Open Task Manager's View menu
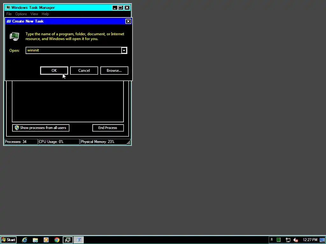Screen dimensions: 326x244 pos(34,14)
